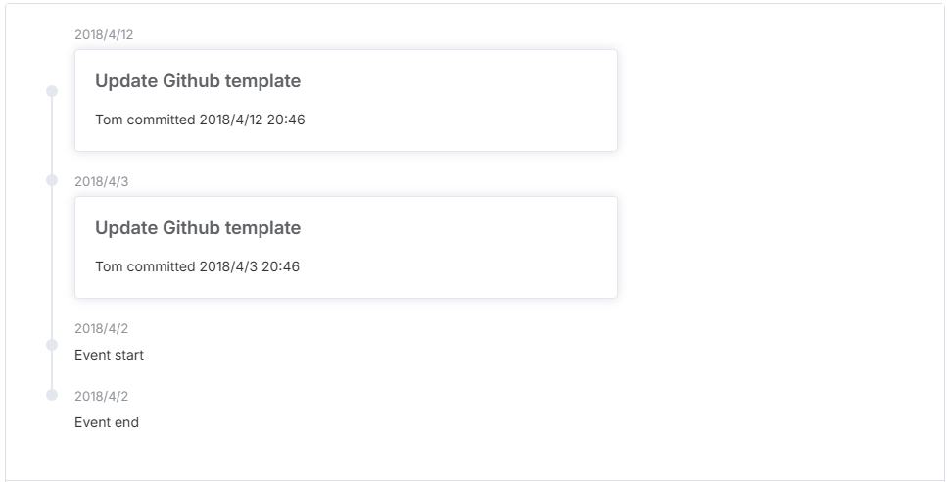Select the timeline node for Event end
The image size is (947, 482).
pos(52,395)
